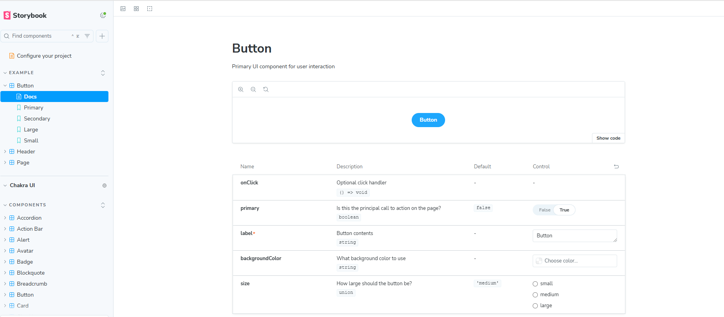Toggle the background image toolbar icon
724x317 pixels.
(123, 9)
